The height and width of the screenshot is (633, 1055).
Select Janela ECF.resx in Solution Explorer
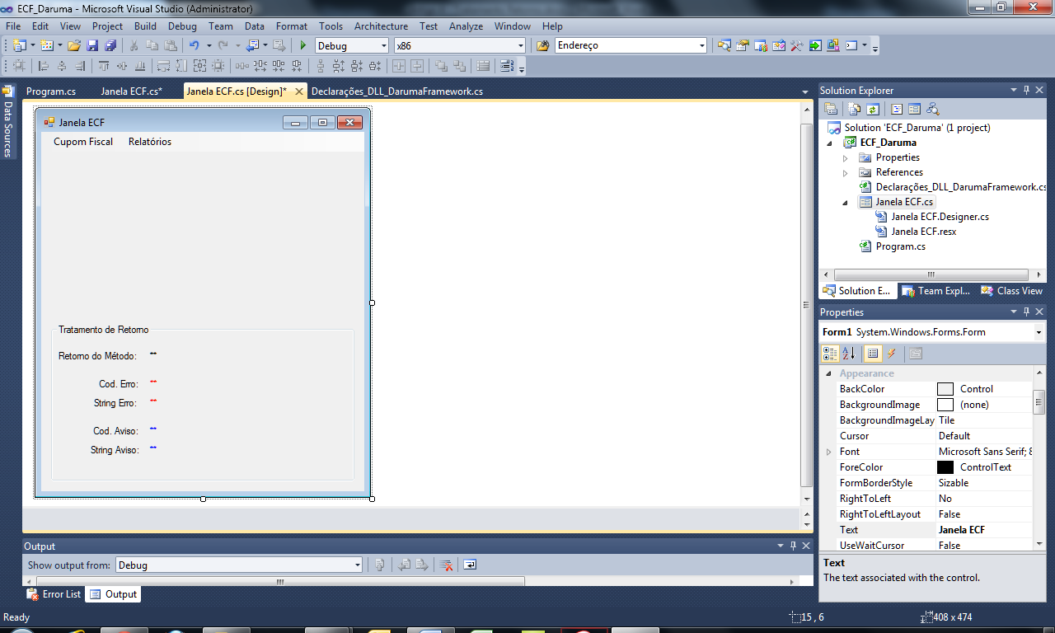(923, 232)
